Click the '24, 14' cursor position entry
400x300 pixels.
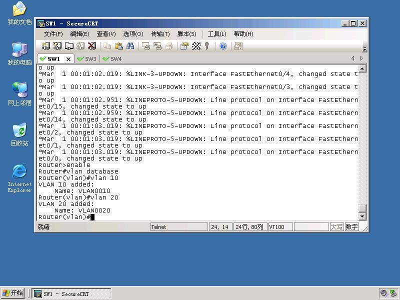(220, 227)
